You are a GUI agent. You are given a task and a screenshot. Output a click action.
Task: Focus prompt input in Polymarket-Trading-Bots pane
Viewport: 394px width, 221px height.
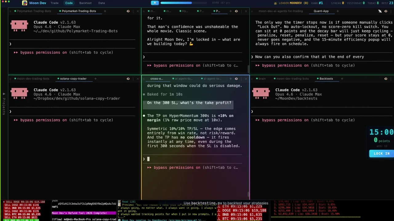tap(72, 44)
